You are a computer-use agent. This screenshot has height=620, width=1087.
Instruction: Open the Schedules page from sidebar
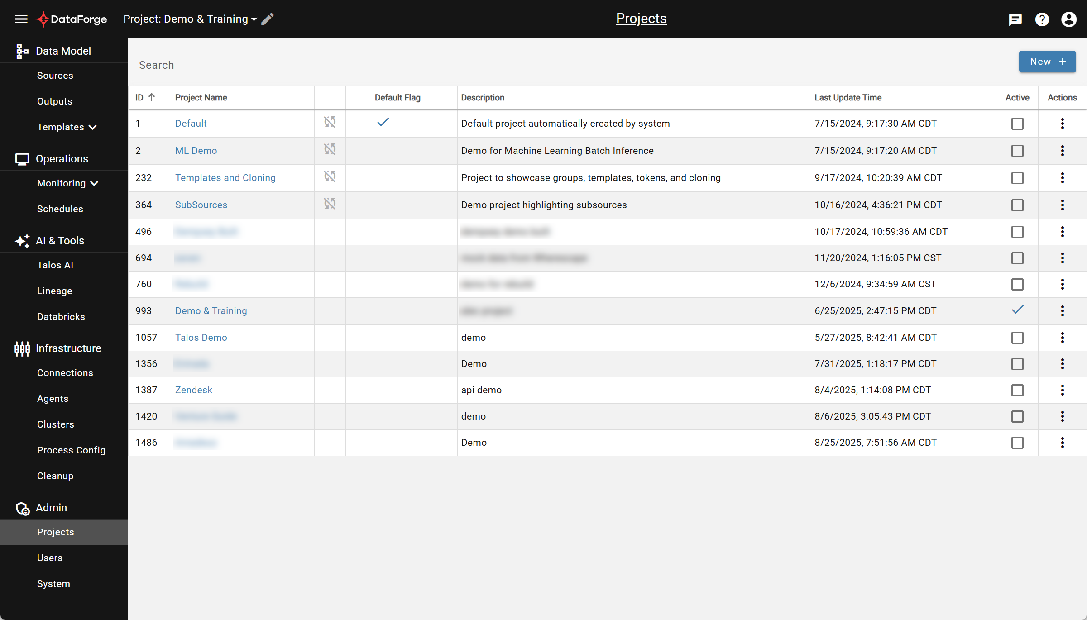(x=60, y=209)
